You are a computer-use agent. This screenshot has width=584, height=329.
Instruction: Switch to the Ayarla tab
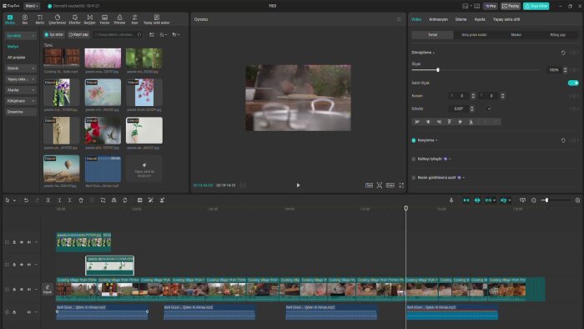(480, 19)
